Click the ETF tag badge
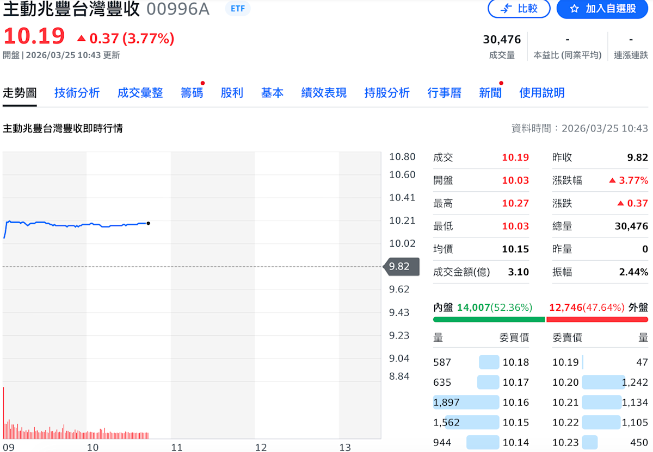The width and height of the screenshot is (653, 452). pos(238,9)
